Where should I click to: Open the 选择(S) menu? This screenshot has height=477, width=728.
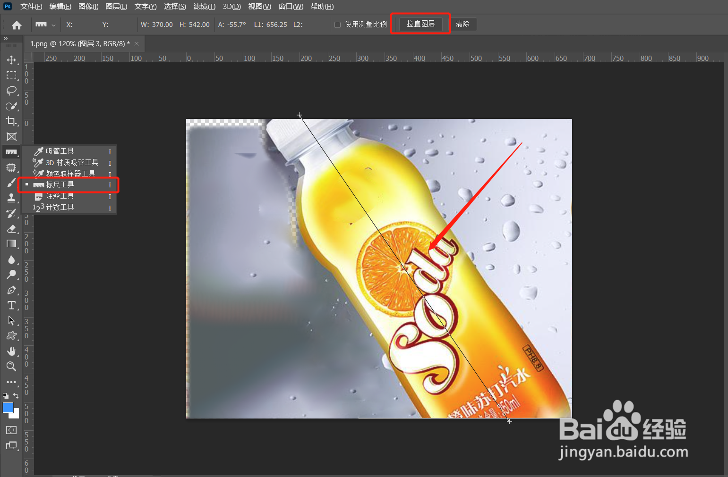point(175,7)
